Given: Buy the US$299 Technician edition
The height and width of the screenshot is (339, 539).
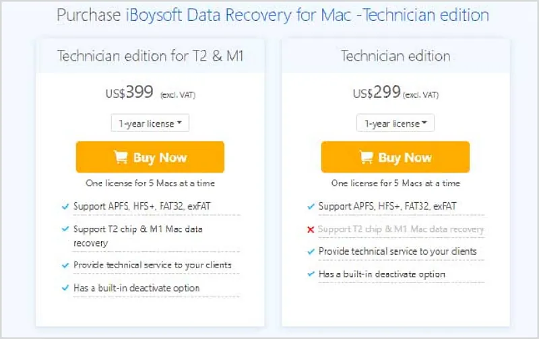Looking at the screenshot, I should (x=395, y=158).
